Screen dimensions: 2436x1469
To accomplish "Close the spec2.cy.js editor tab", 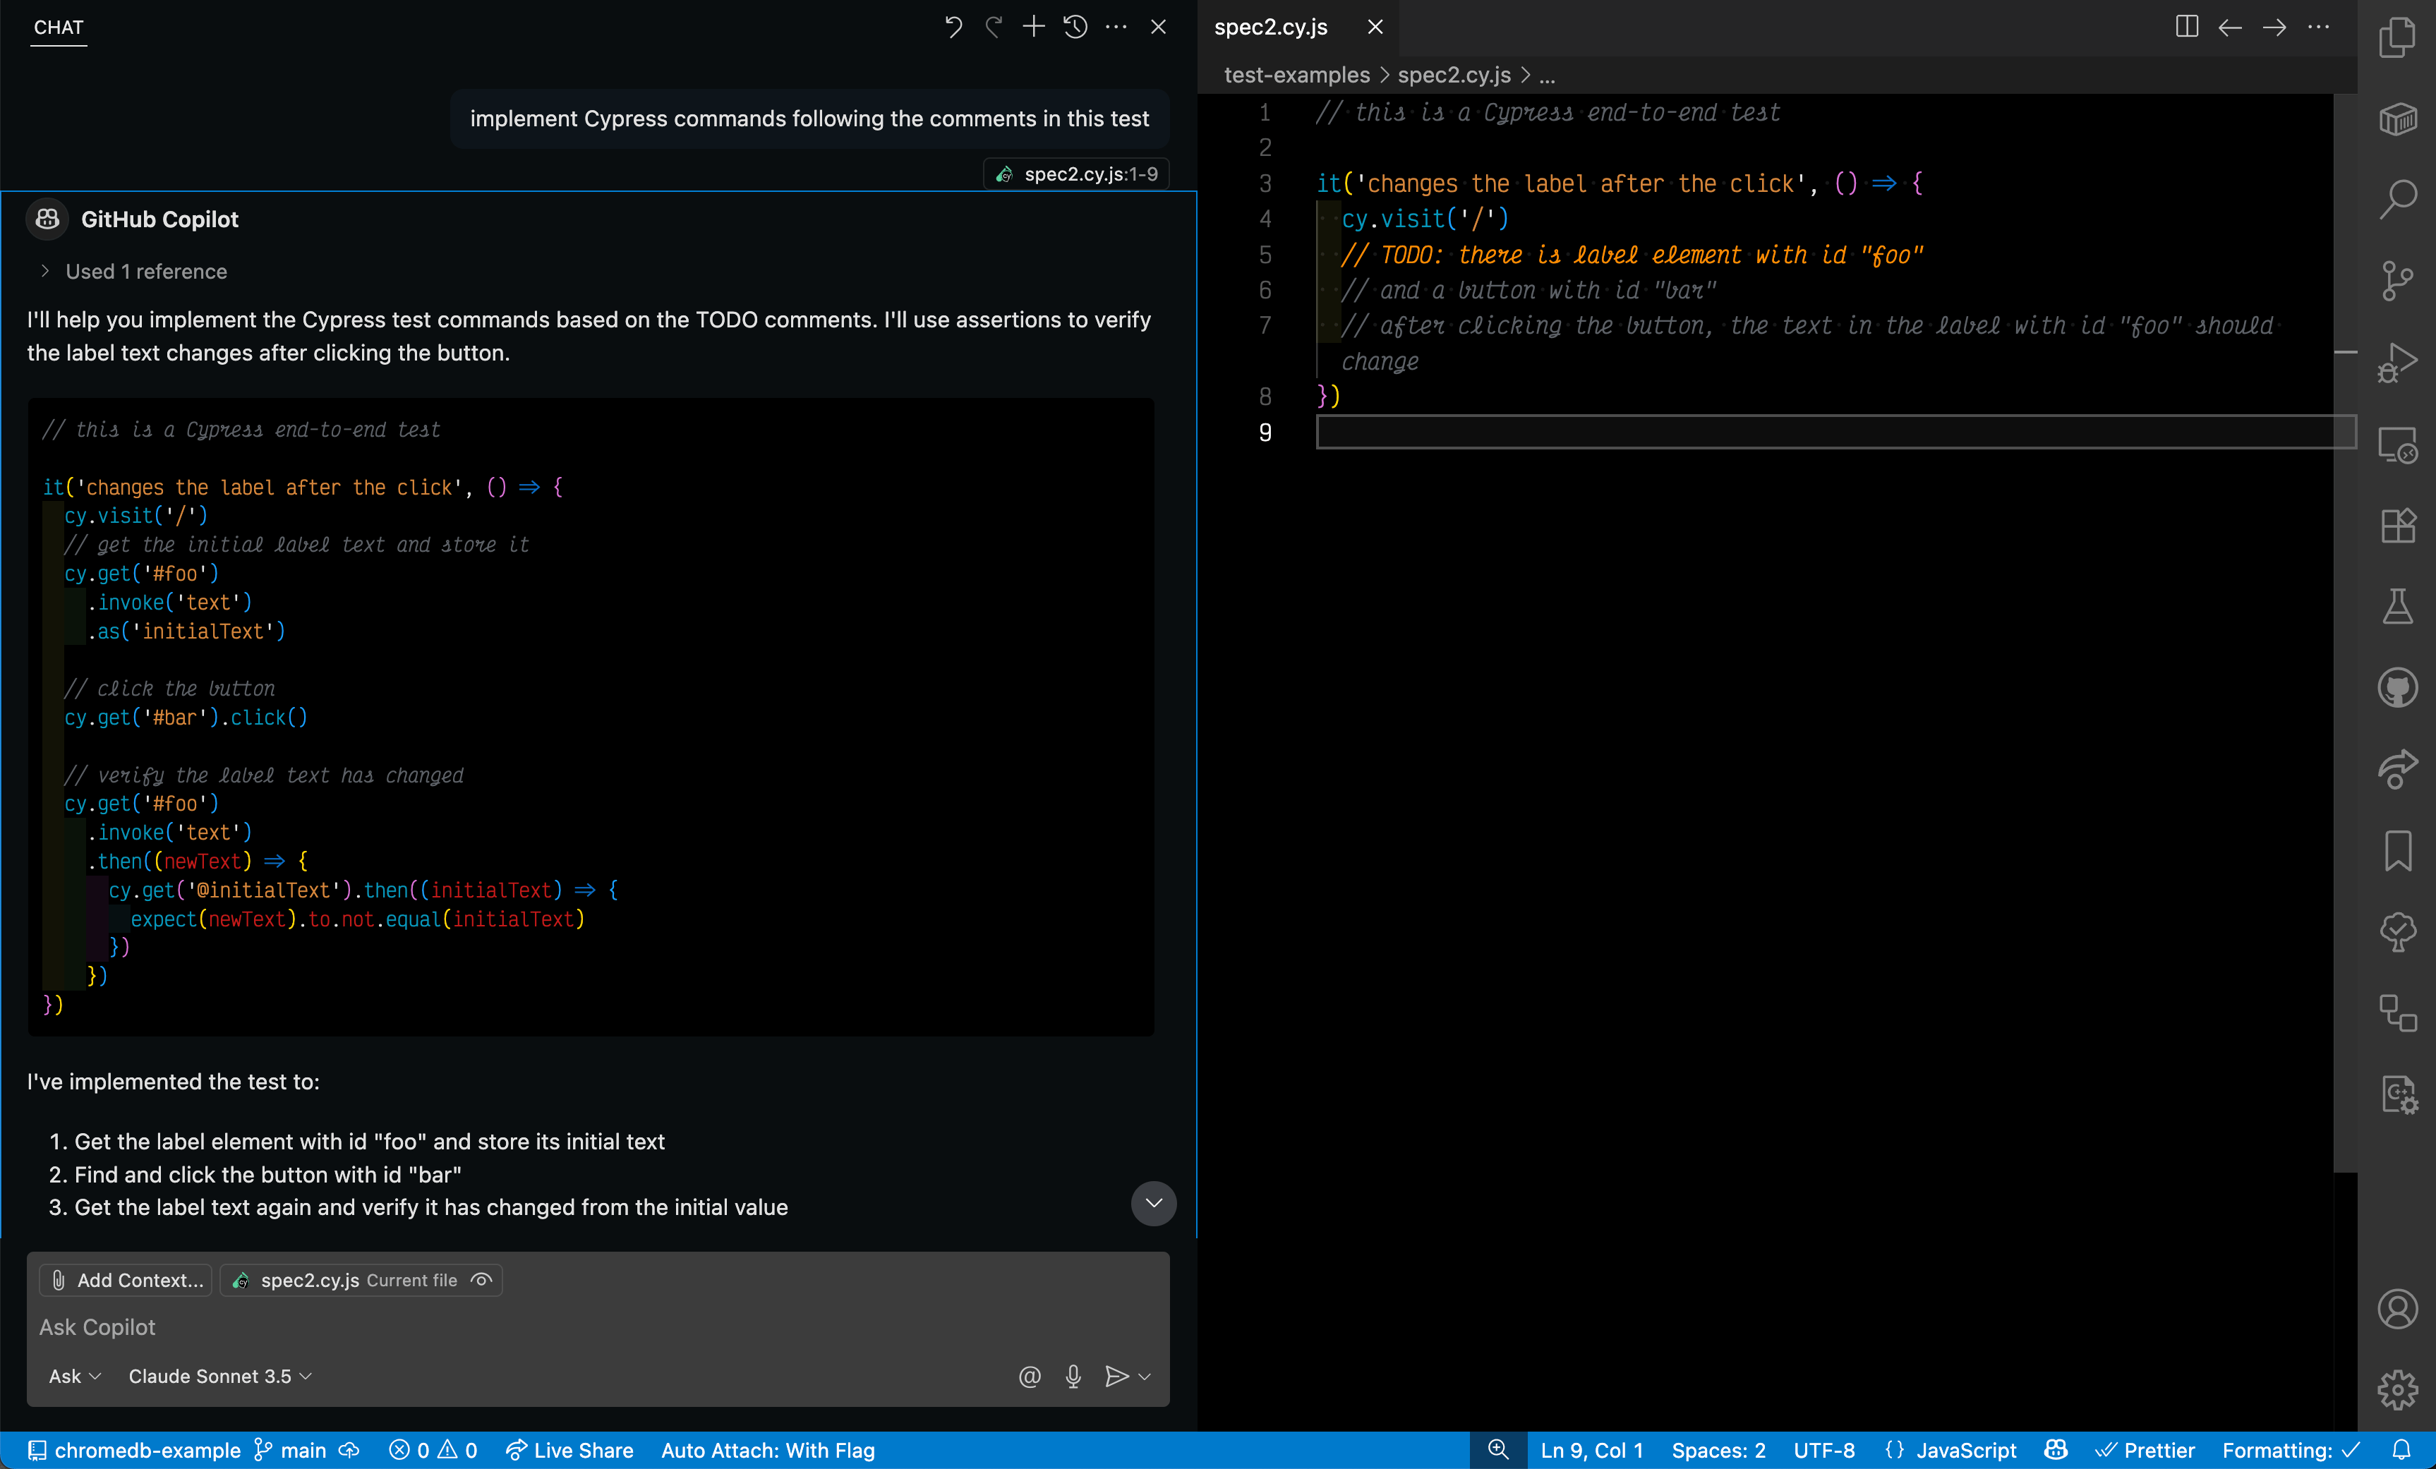I will point(1375,27).
